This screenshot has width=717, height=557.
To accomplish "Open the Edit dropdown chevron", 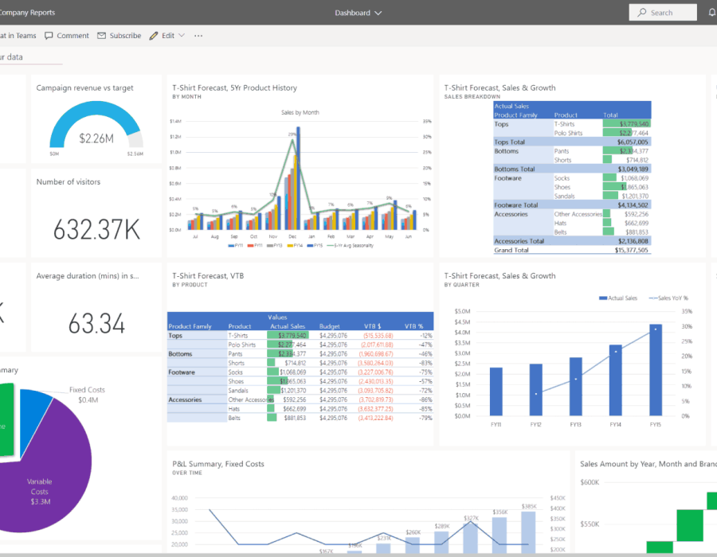I will point(182,36).
